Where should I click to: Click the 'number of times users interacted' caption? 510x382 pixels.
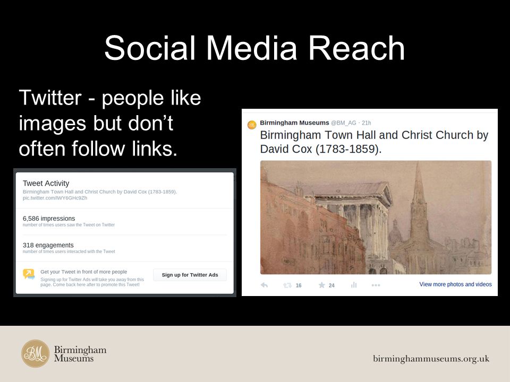click(69, 251)
